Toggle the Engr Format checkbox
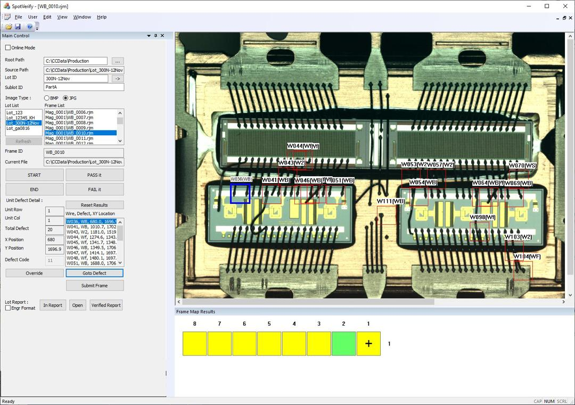Screen dimensions: 575x405 tap(7, 308)
